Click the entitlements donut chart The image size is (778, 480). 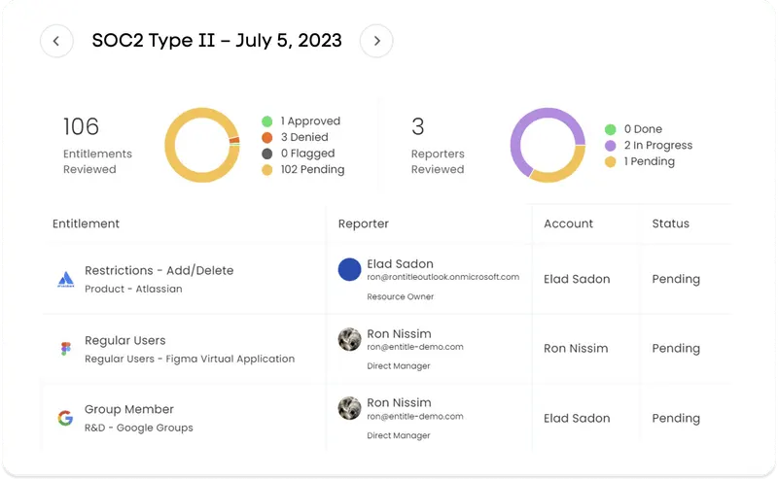pos(202,145)
